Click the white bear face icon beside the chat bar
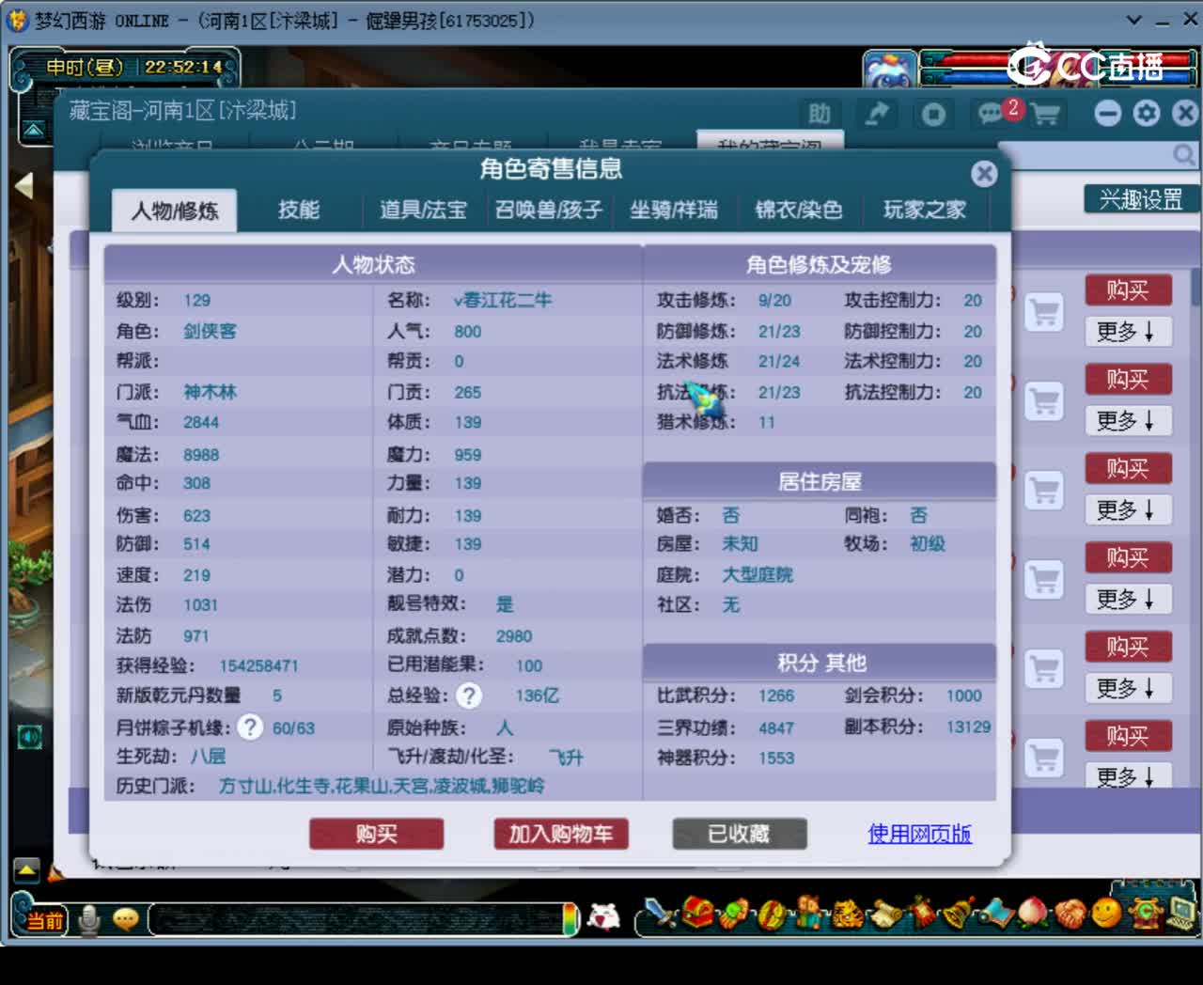The image size is (1203, 985). coord(603,915)
